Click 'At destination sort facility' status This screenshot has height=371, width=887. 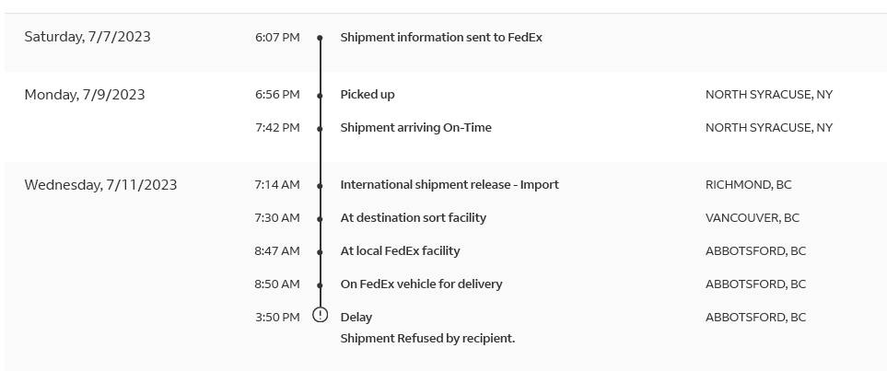click(413, 218)
